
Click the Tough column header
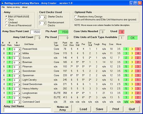(x=97, y=44)
